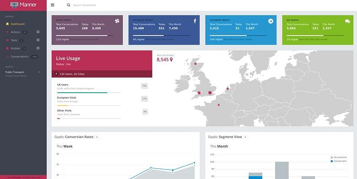Add a new item with Actions plus icon
Image resolution: width=357 pixels, height=179 pixels.
(x=38, y=32)
